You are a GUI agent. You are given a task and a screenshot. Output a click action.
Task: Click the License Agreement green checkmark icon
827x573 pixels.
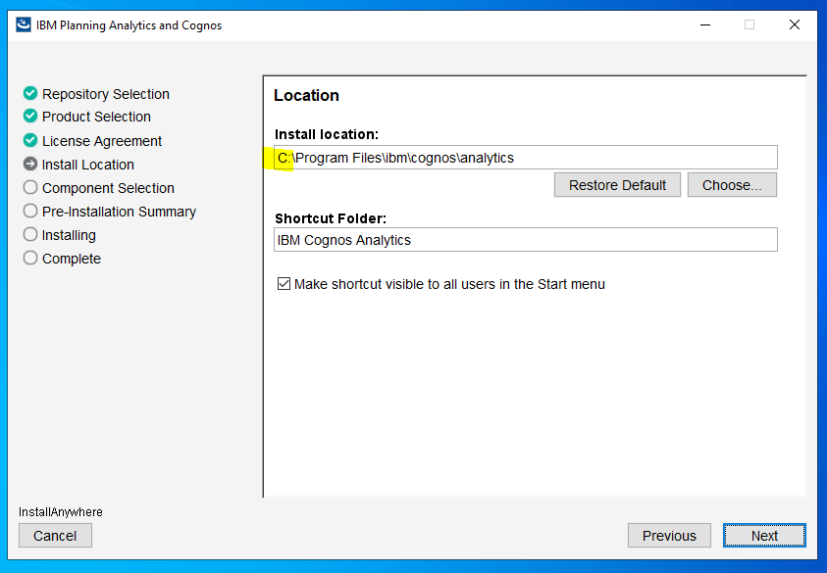click(30, 141)
